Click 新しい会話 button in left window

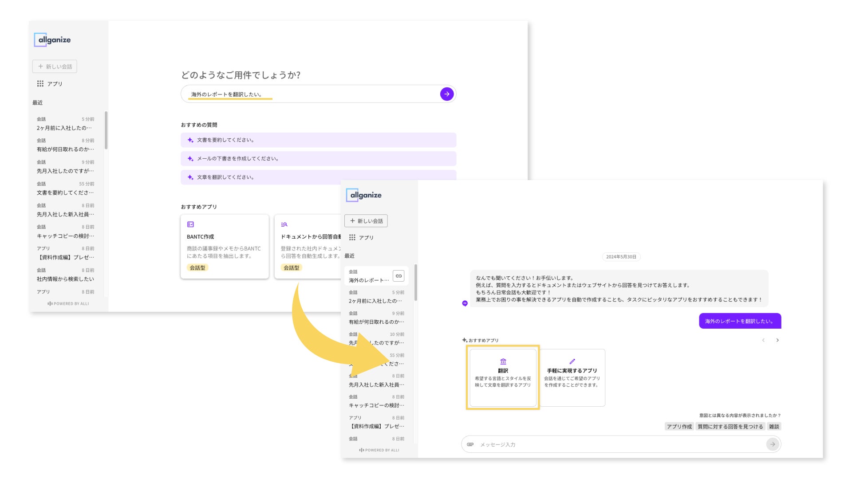pos(55,67)
